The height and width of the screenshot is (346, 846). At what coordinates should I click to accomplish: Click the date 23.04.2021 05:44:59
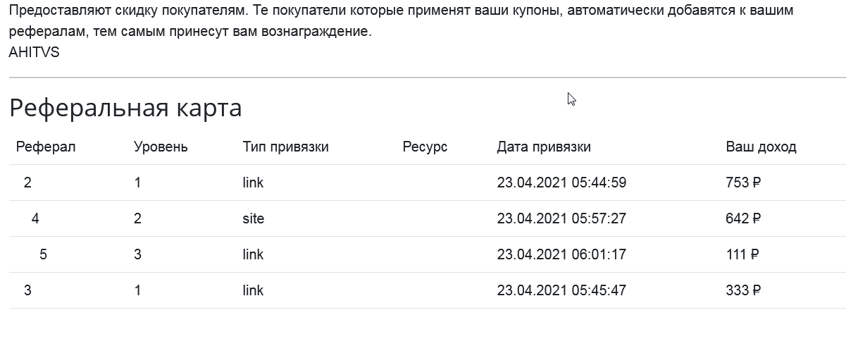(x=561, y=183)
